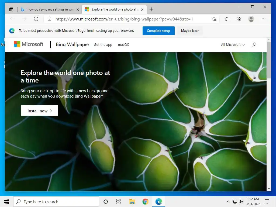The image size is (276, 207).
Task: Select the 'Explore the world one photo' tab
Action: tap(114, 9)
